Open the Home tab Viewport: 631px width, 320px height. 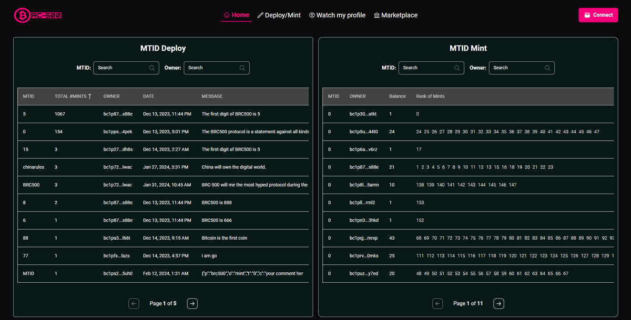tap(237, 15)
